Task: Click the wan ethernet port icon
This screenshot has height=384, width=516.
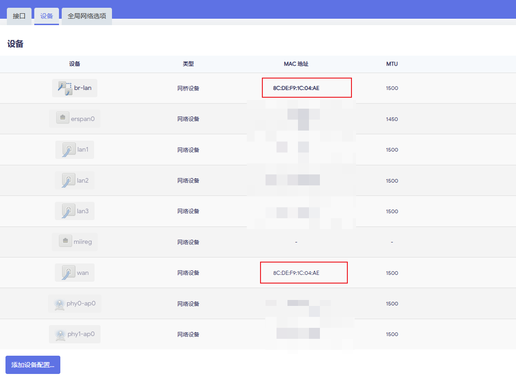Action: pos(68,273)
